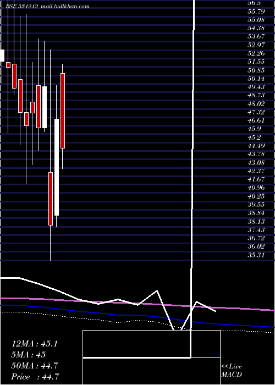Click the 44.49 price axis label

tap(256, 146)
